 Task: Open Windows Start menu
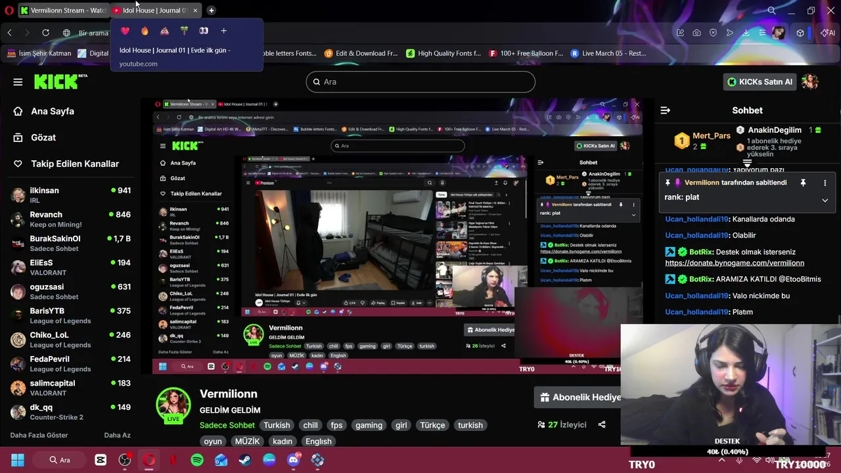click(18, 460)
